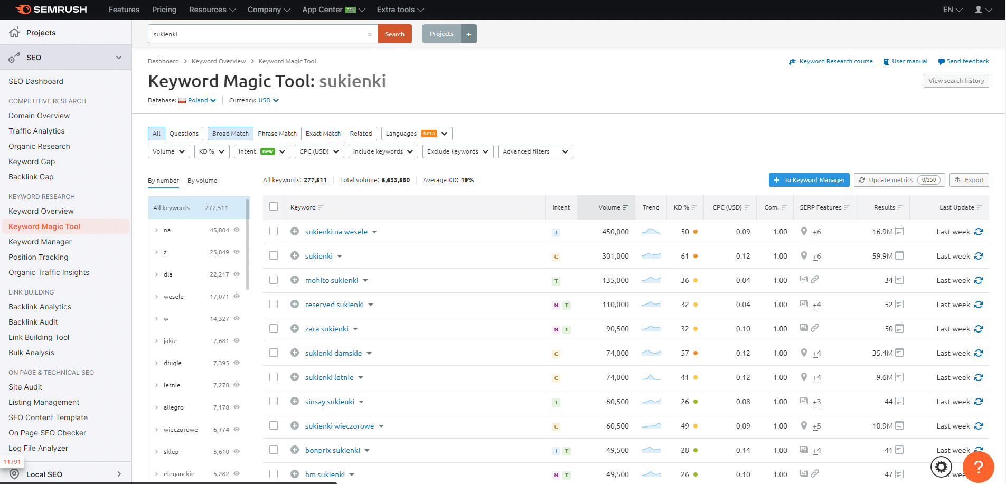Viewport: 1006px width, 484px height.
Task: Open Resources menu in top navigation
Action: pos(212,10)
